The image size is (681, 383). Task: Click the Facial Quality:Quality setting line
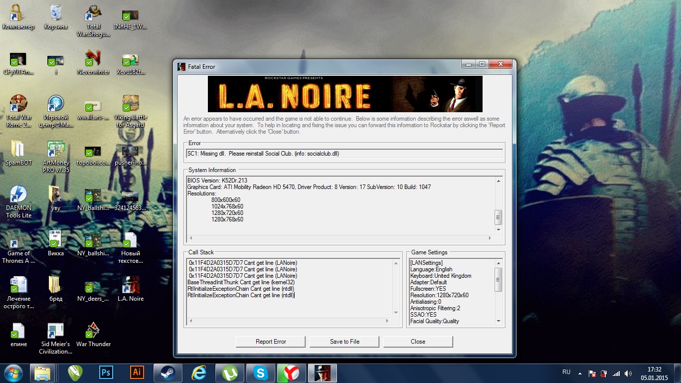pos(435,321)
